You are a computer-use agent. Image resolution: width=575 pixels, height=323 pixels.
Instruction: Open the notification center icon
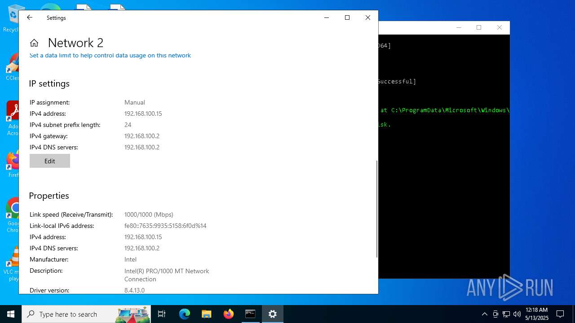(560, 314)
